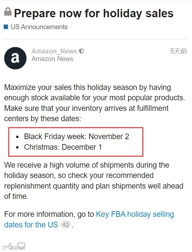Click the 5天前 post timestamp
Image resolution: width=192 pixels, height=252 pixels.
[x=178, y=51]
